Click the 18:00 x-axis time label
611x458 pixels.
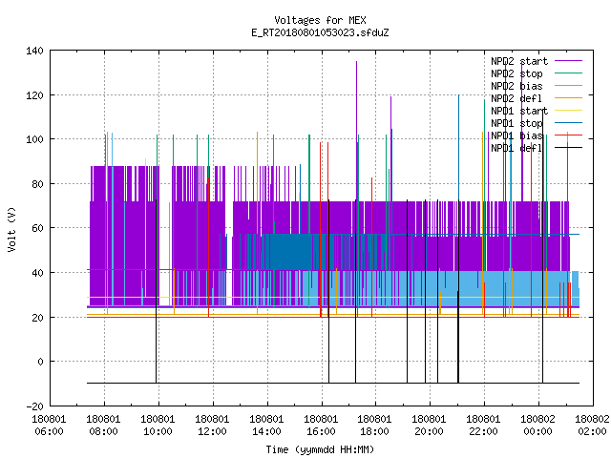(374, 431)
